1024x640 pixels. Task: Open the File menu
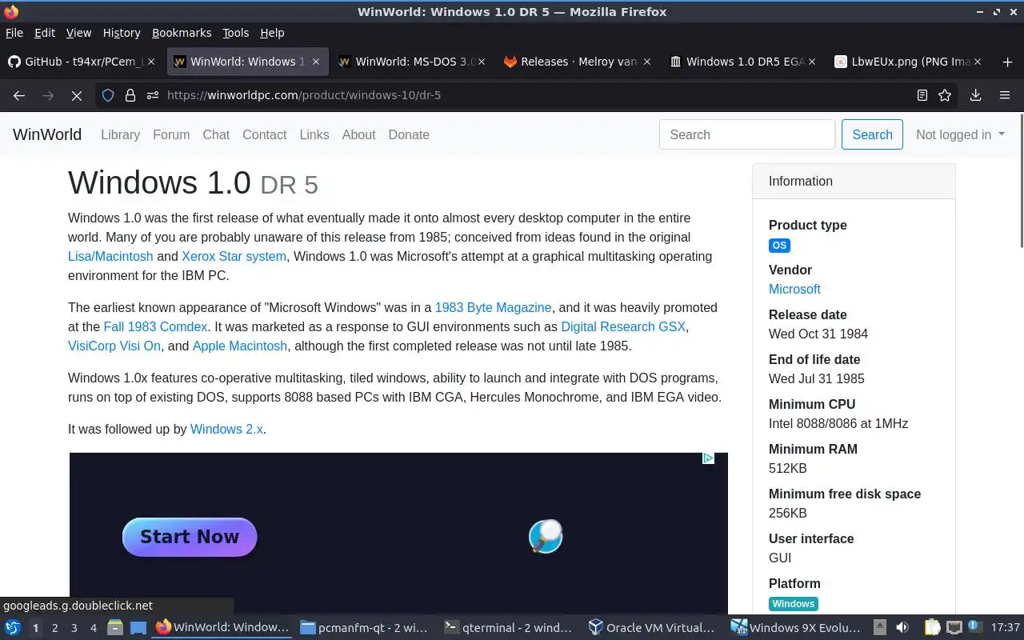coord(14,33)
